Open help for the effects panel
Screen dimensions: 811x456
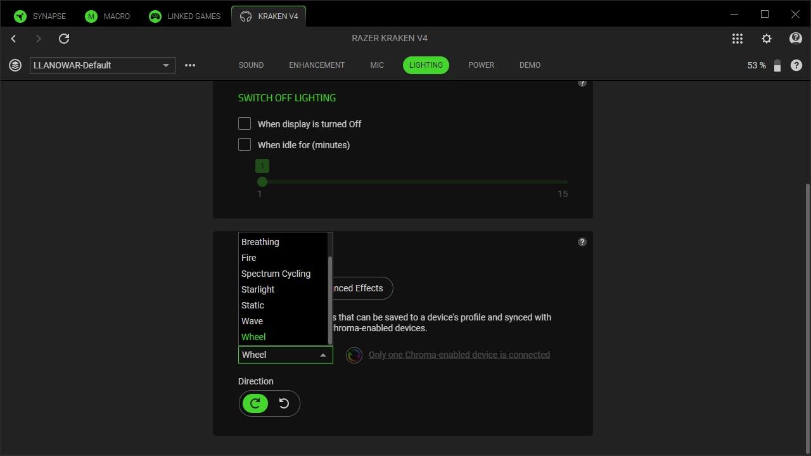pos(582,242)
